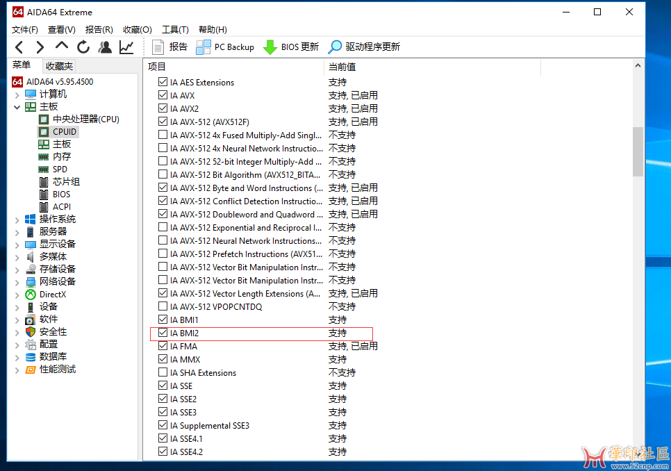Open the 帮助(H) menu
The image size is (671, 471).
(x=213, y=29)
